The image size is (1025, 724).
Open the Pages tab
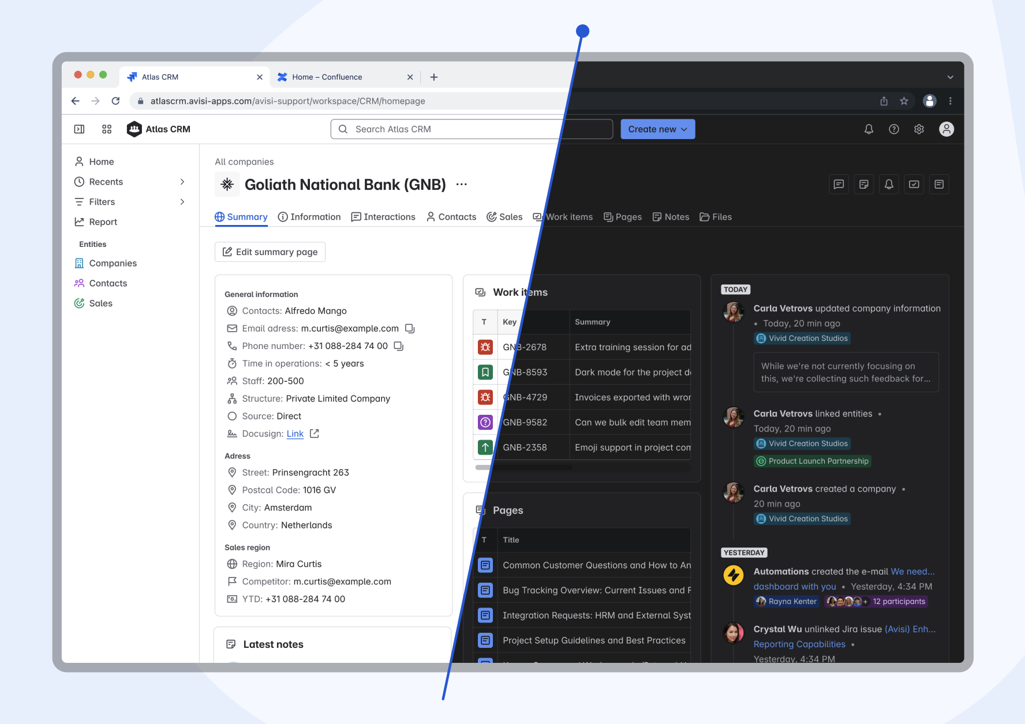click(623, 217)
